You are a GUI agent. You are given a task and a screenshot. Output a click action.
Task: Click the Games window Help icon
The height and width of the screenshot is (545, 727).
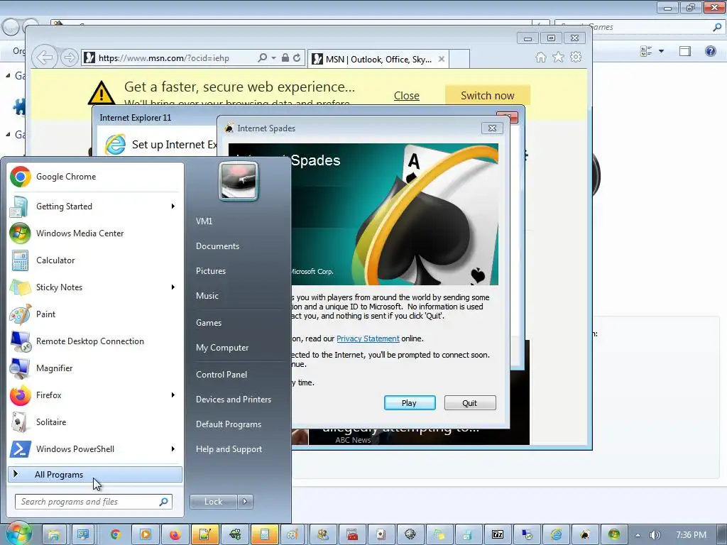tap(710, 51)
